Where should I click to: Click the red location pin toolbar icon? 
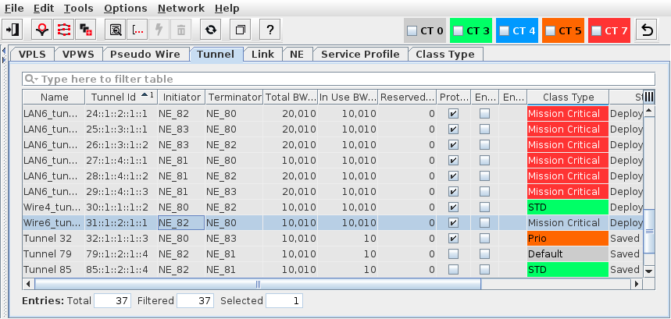point(42,30)
